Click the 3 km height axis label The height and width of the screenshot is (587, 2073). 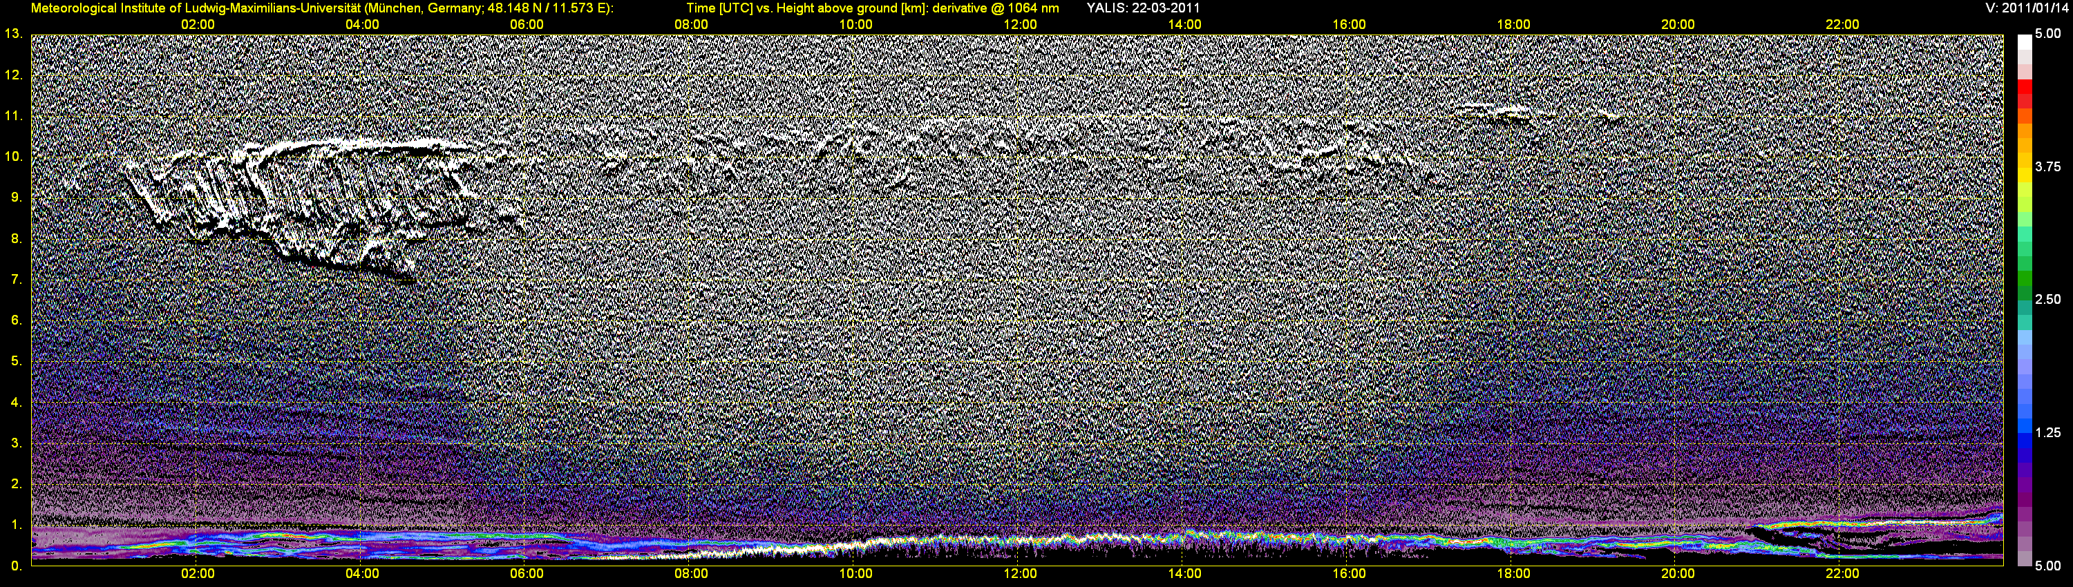pyautogui.click(x=16, y=443)
